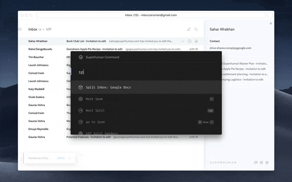This screenshot has height=182, width=292.
Task: Click the layers icon on Sahar Afrakhan row
Action: pos(196,41)
